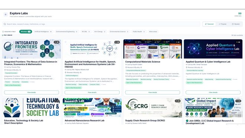245x138 pixels.
Task: View details of Integrated Frontiers lab
Action: [x=32, y=92]
